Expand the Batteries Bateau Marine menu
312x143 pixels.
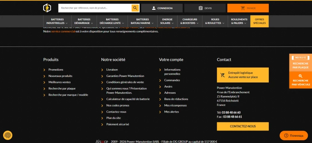click(142, 21)
